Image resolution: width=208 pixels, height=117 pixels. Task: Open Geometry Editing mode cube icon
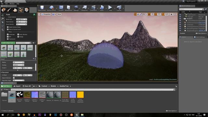coord(26,10)
